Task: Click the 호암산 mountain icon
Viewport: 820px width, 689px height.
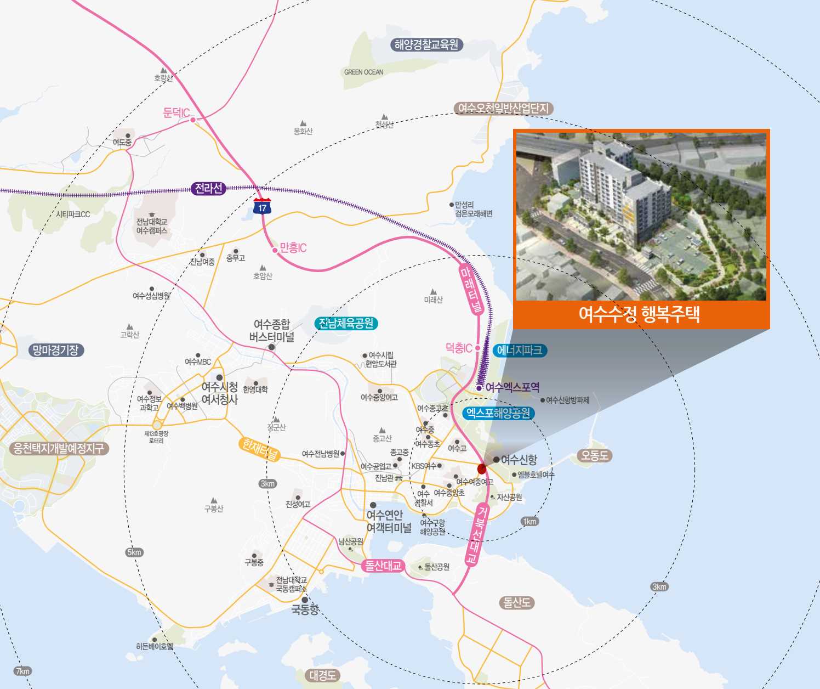Action: [x=263, y=268]
